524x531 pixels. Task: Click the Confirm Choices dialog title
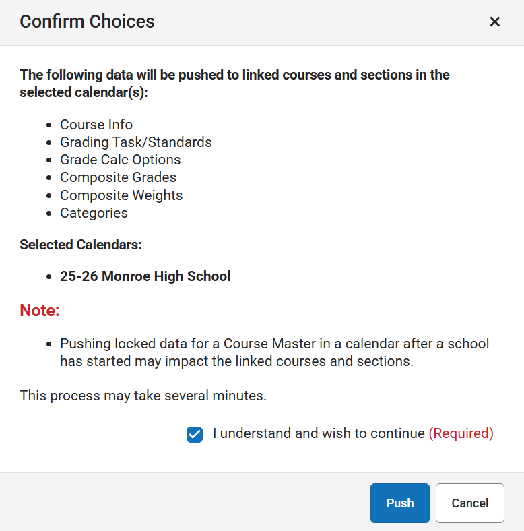point(87,22)
